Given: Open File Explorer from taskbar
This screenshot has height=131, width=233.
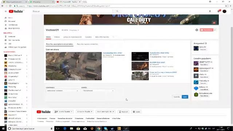Looking at the screenshot, I should point(71,128).
